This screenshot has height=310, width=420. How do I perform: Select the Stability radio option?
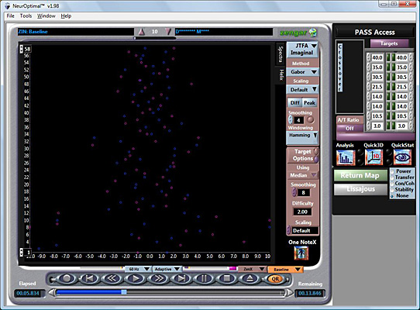point(392,190)
